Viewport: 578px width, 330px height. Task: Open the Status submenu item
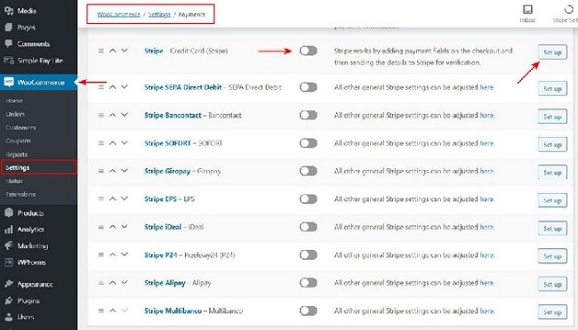(14, 181)
